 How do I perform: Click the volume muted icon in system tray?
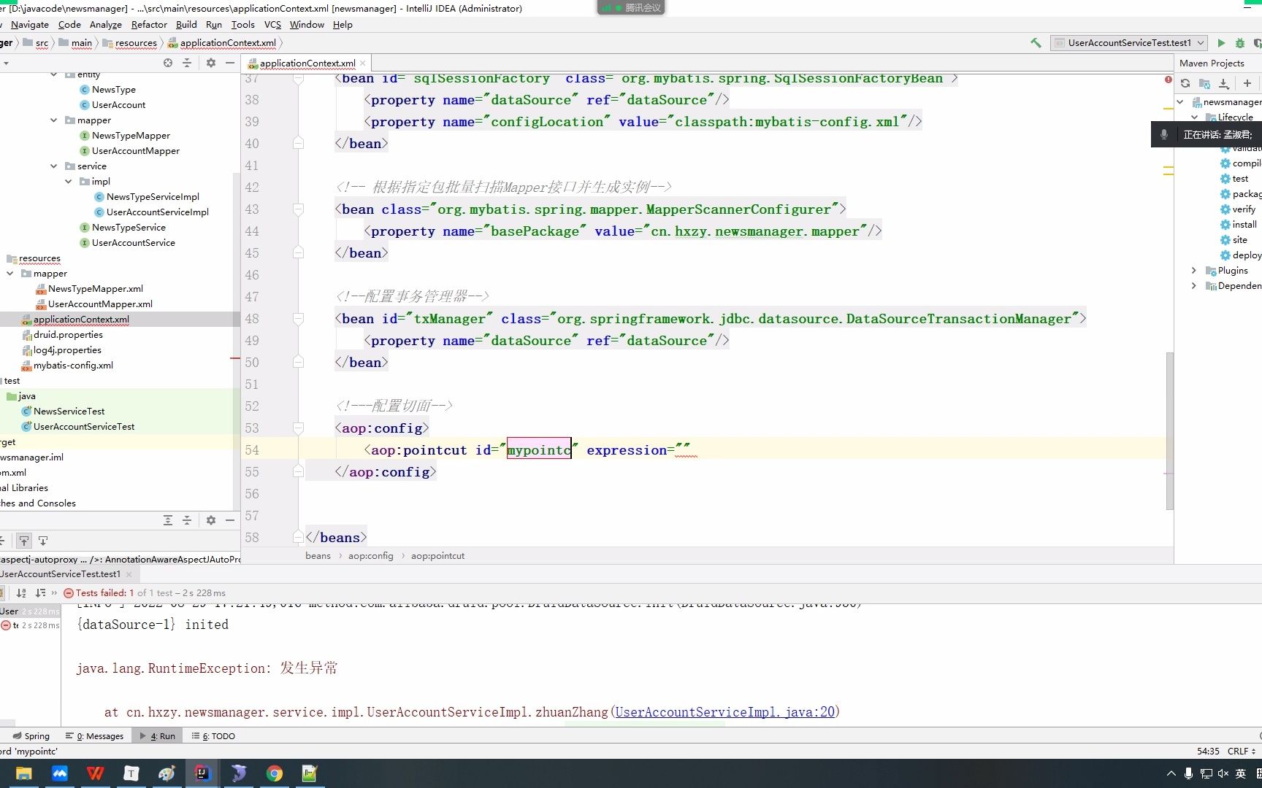[1223, 773]
